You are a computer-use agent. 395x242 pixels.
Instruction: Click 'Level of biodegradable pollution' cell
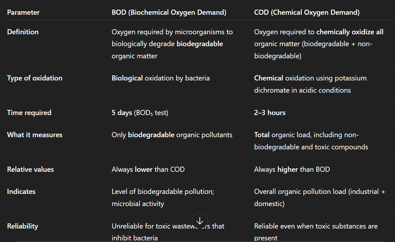click(163, 191)
